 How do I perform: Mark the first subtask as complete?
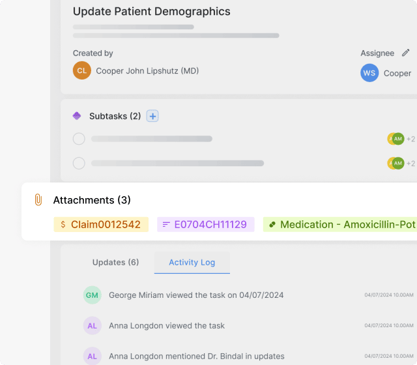point(79,139)
